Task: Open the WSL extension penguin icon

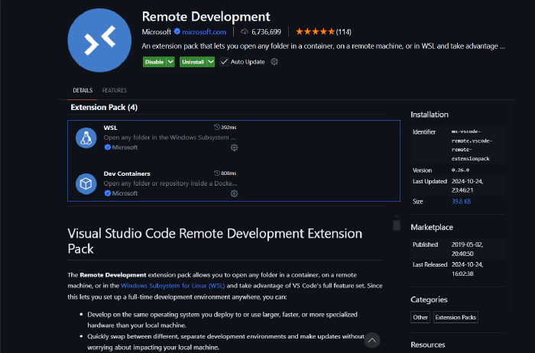Action: click(85, 138)
